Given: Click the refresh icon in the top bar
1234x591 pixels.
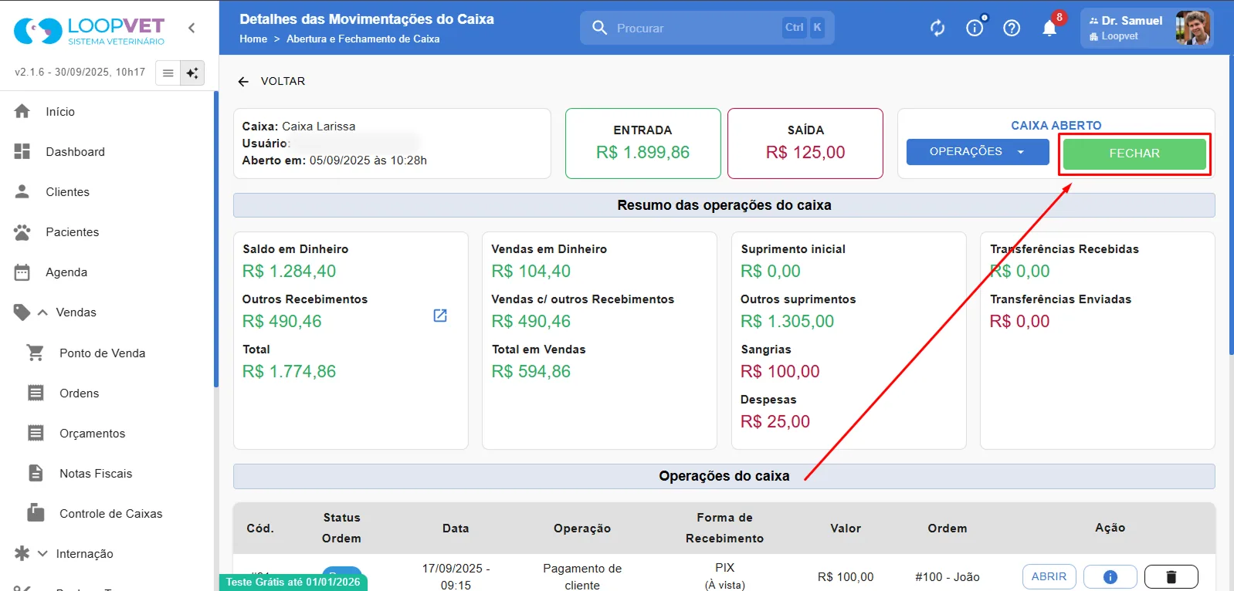Looking at the screenshot, I should click(937, 28).
